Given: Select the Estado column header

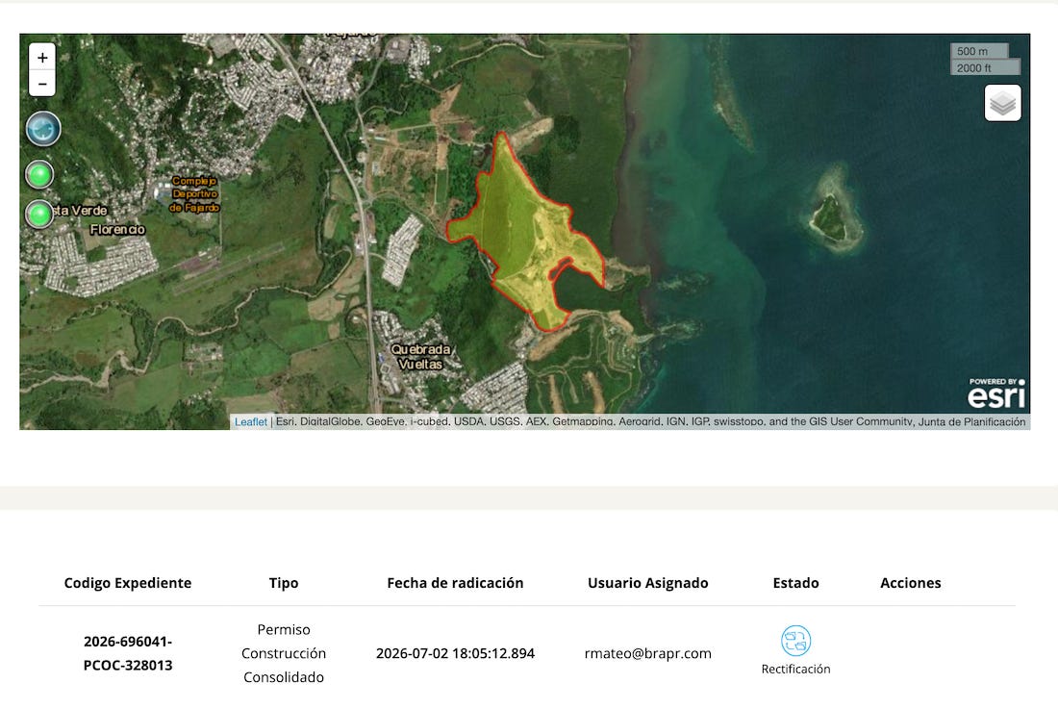Looking at the screenshot, I should (x=795, y=583).
